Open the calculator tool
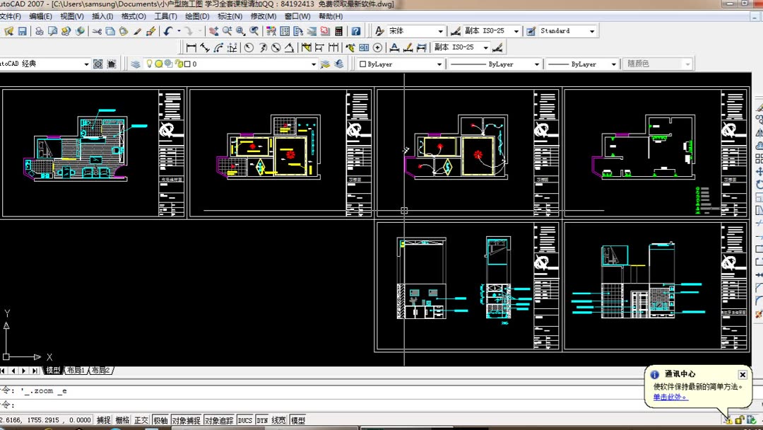This screenshot has width=763, height=430. coord(338,31)
